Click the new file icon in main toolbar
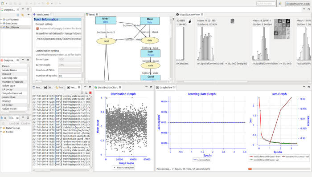312x177 pixels. [x=3, y=4]
